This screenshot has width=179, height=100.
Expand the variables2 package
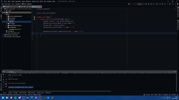(x=6, y=27)
